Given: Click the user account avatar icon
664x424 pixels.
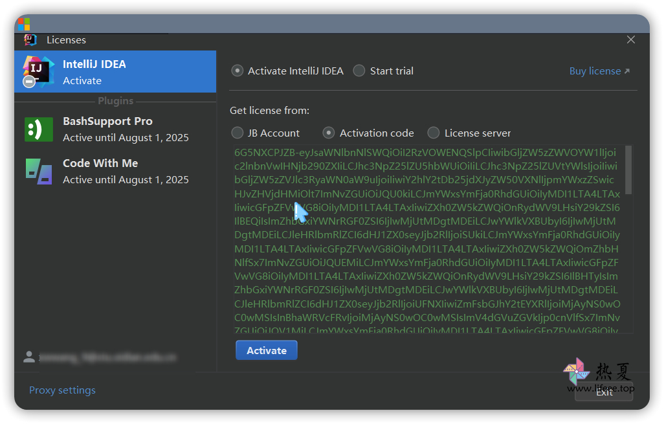Looking at the screenshot, I should point(29,357).
